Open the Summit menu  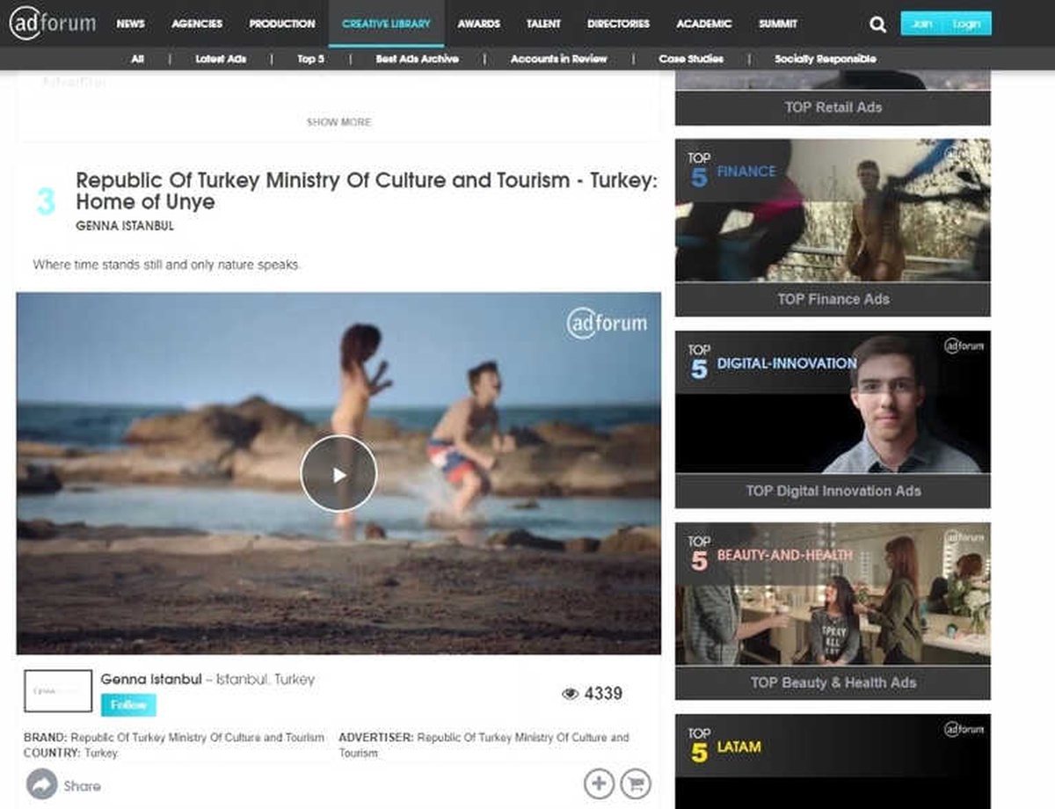[x=778, y=24]
